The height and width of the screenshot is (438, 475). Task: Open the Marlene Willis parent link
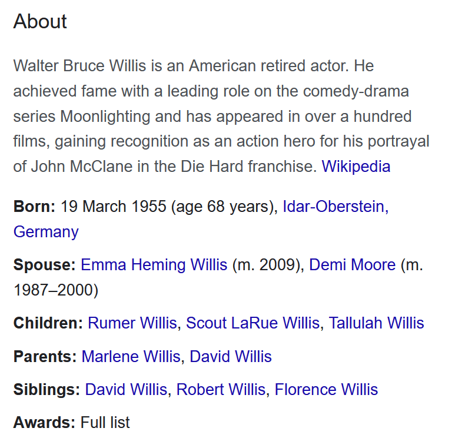[x=131, y=356]
